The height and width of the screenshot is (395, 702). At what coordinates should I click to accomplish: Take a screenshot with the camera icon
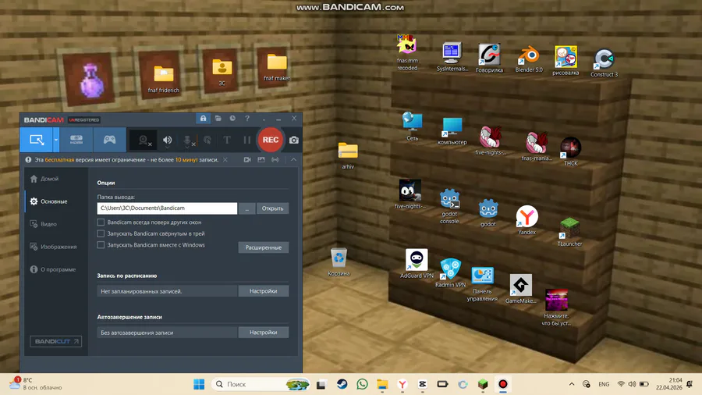294,141
